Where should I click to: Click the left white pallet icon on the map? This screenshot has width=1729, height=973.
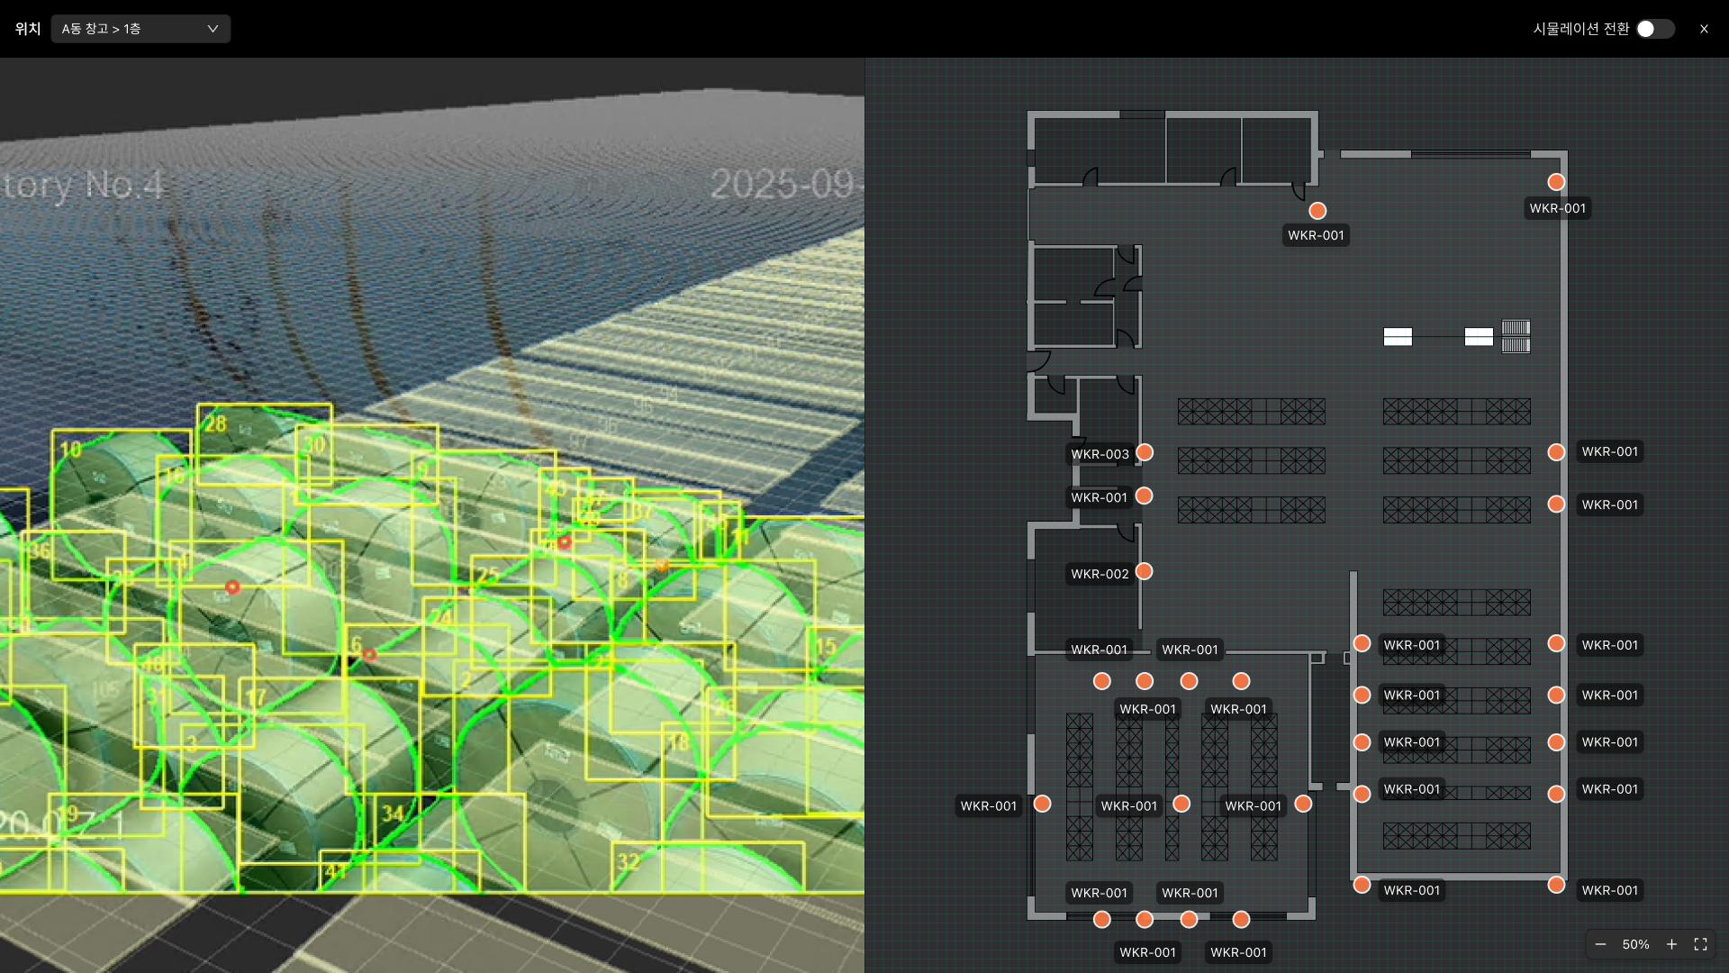[x=1398, y=337]
